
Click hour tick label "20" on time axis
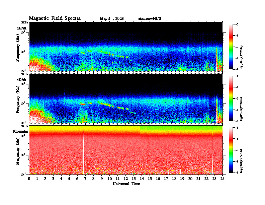pyautogui.click(x=190, y=179)
